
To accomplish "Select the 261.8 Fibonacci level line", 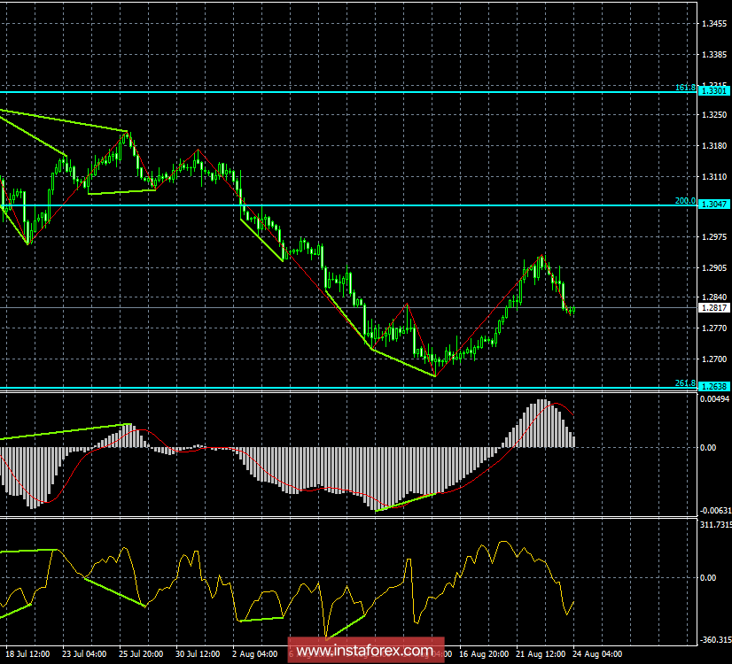I will [354, 386].
